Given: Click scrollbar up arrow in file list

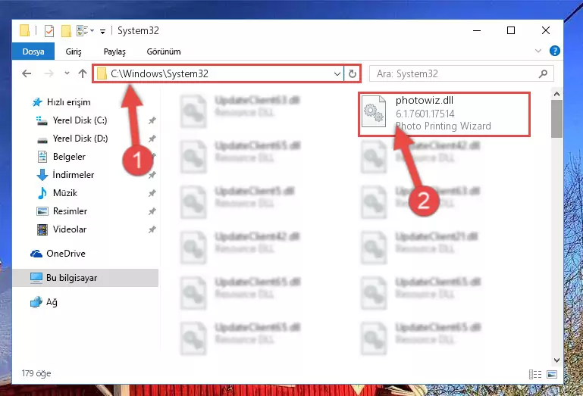Looking at the screenshot, I should pyautogui.click(x=556, y=95).
